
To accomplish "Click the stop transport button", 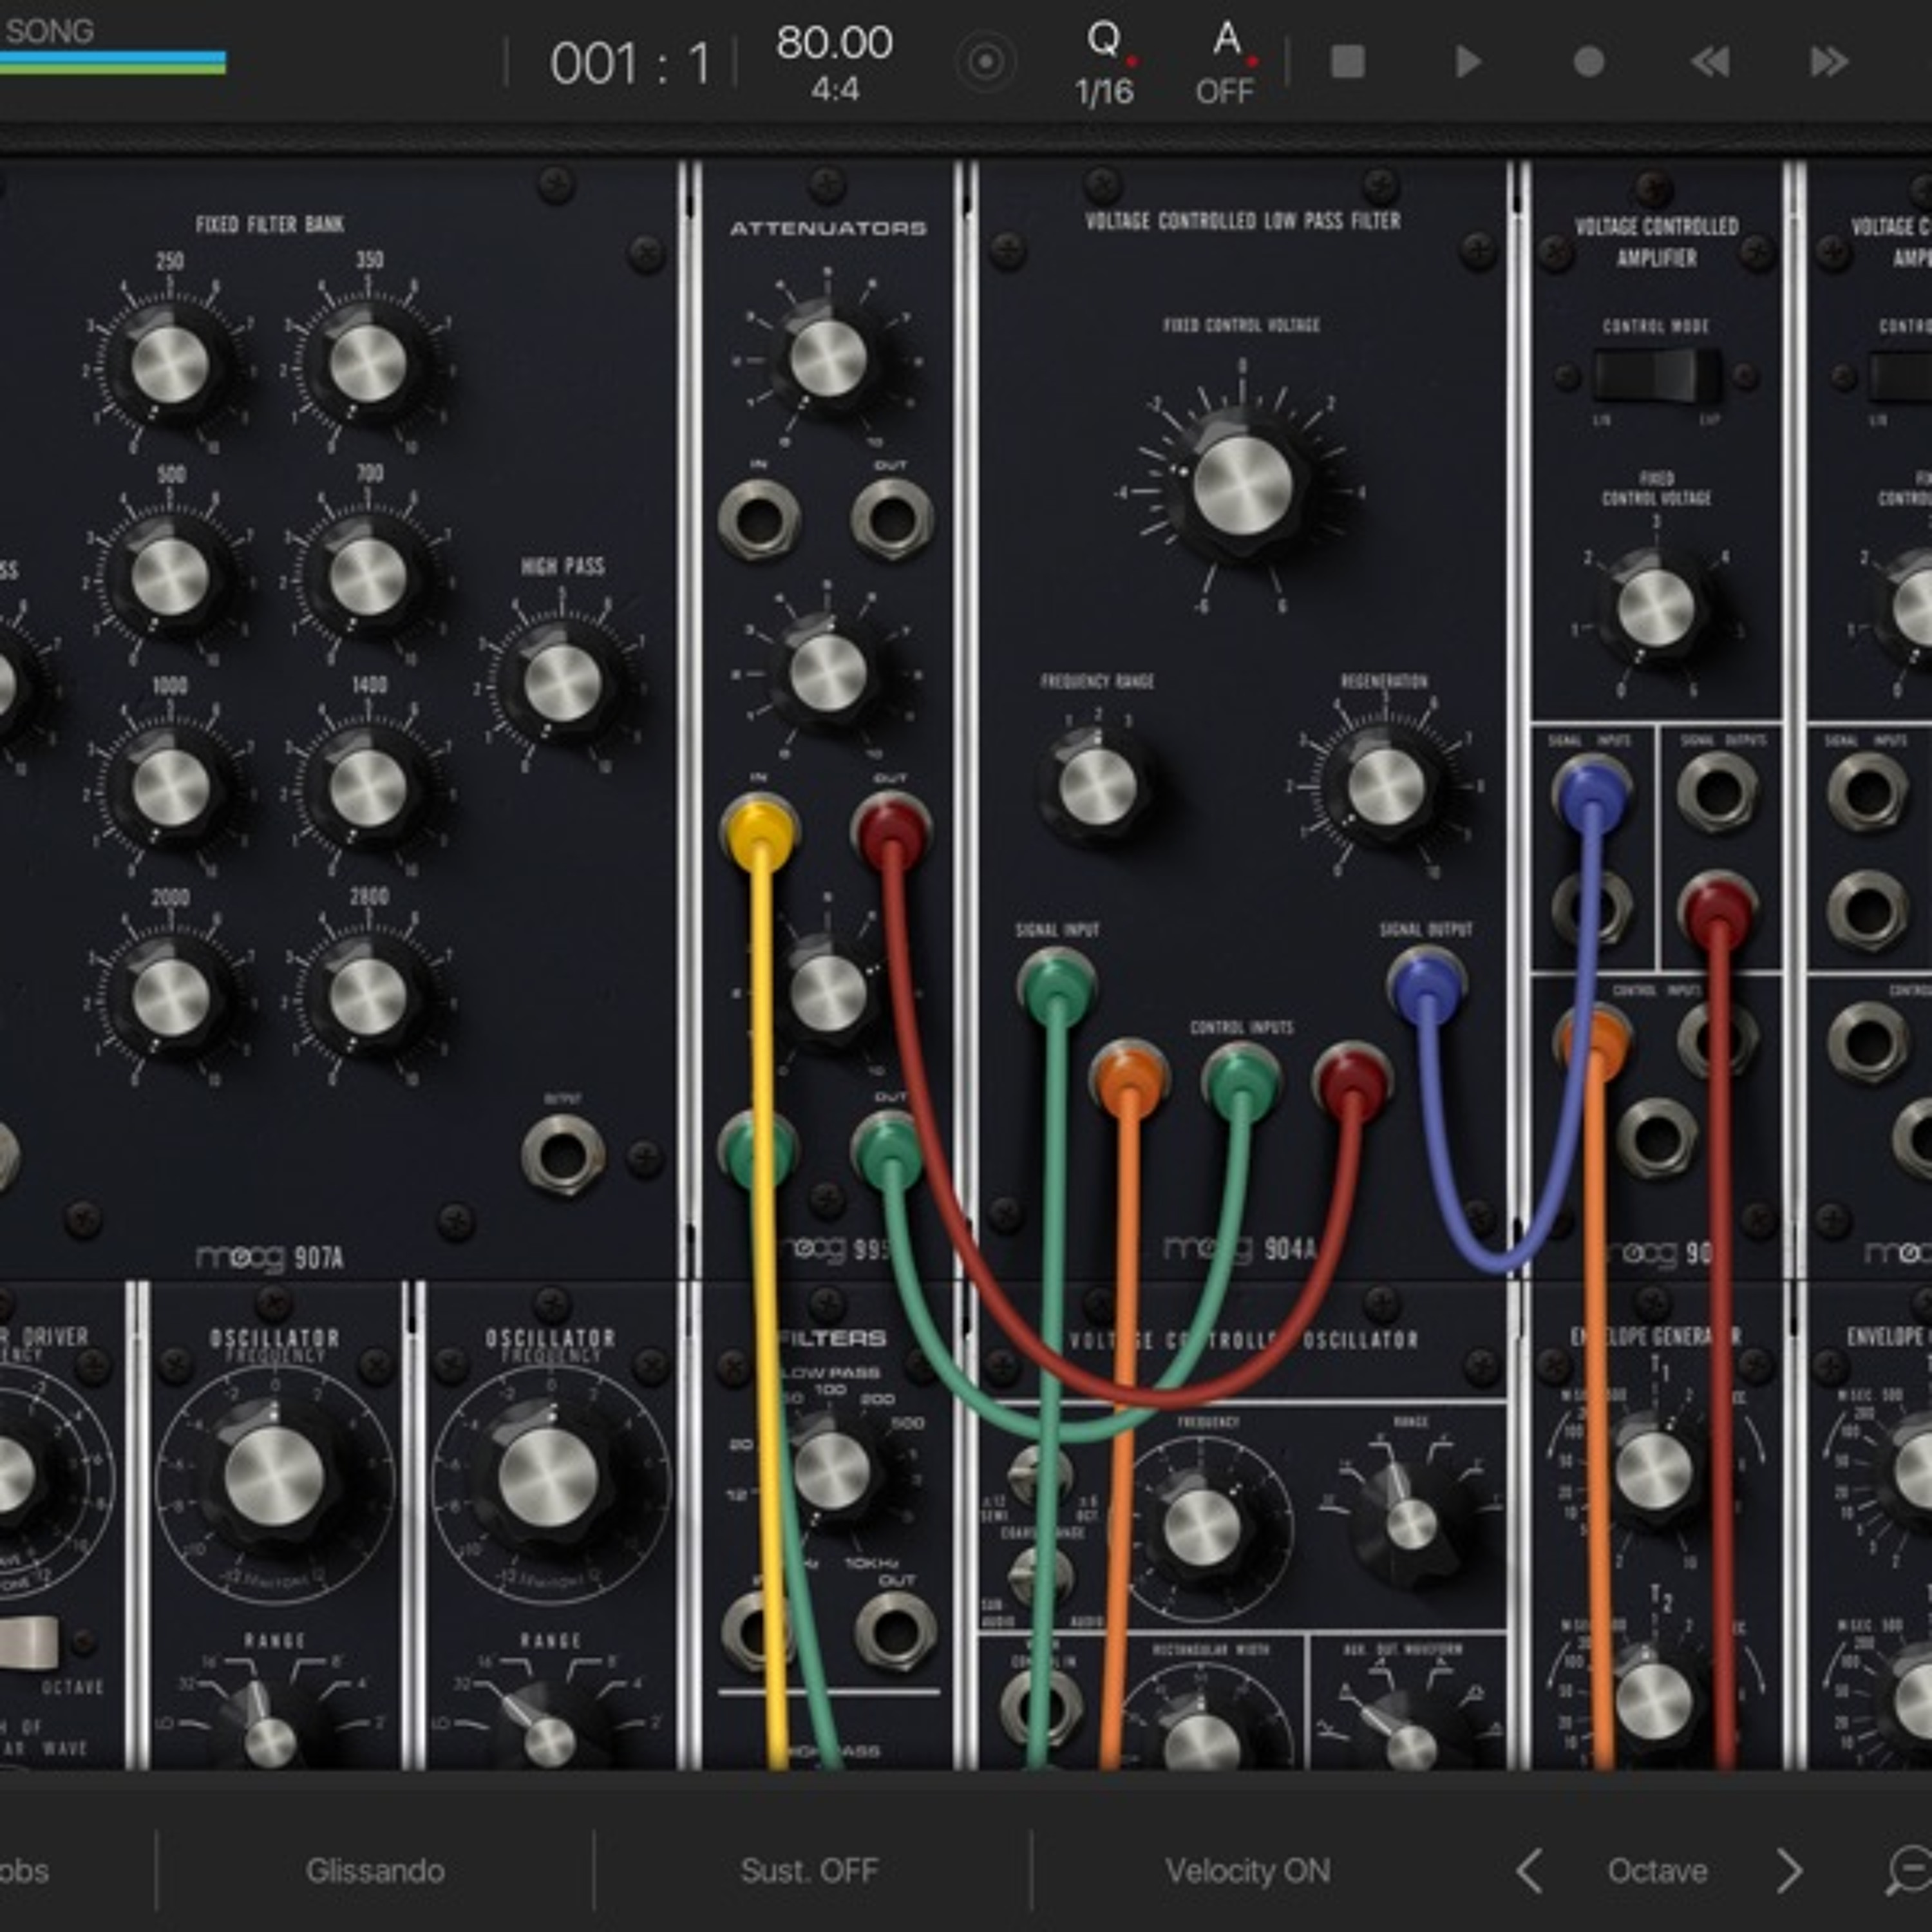I will click(1347, 62).
